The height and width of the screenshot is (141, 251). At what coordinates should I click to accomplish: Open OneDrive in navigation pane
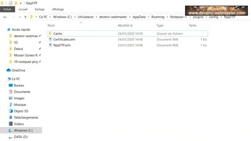tap(18, 70)
